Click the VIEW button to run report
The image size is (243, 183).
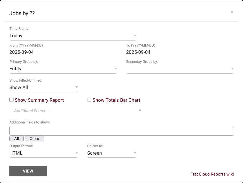tap(28, 171)
